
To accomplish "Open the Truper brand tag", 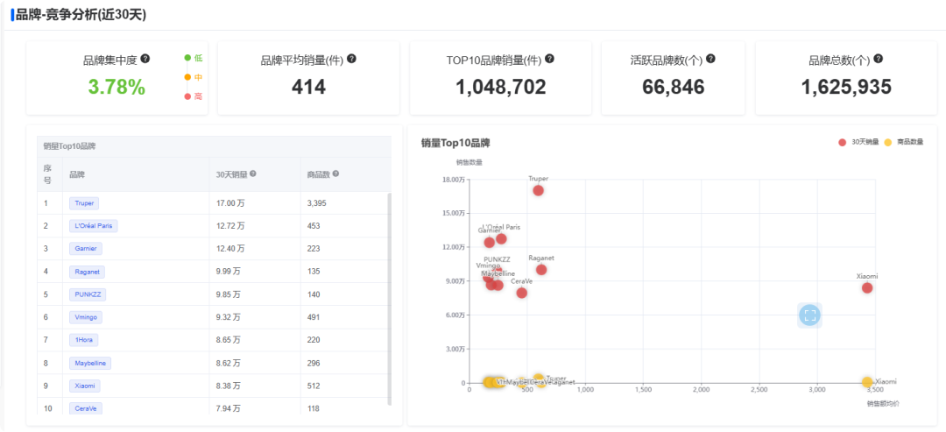I will coord(84,203).
